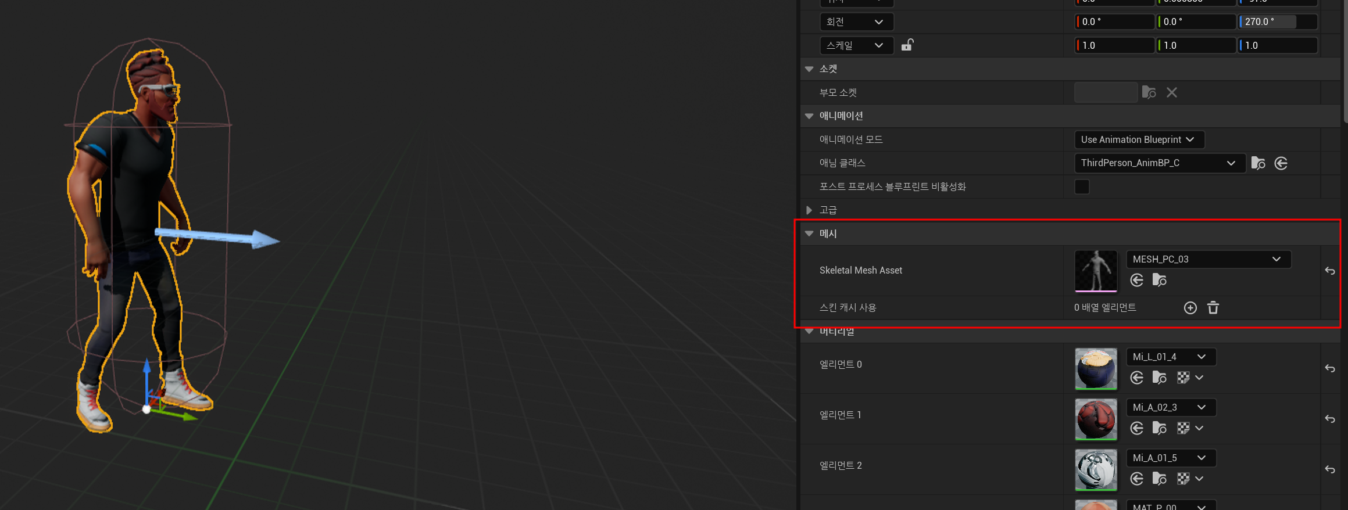
Task: Use selected asset for anim class
Action: coord(1281,163)
